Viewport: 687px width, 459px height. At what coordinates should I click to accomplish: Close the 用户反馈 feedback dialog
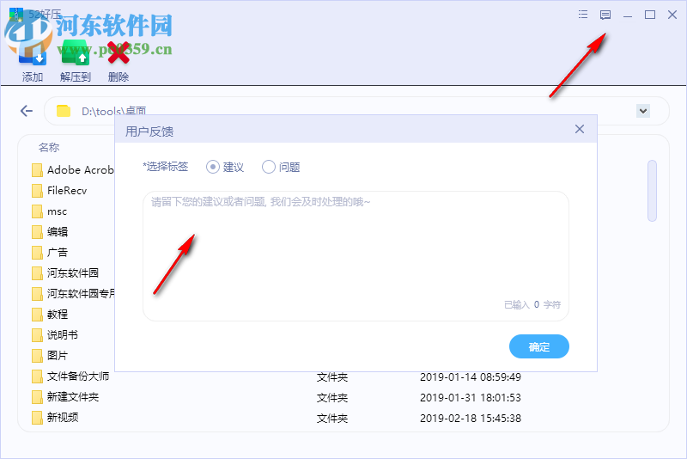[x=579, y=129]
